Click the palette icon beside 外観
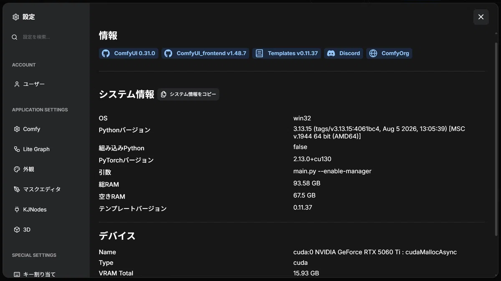Screen dimensions: 501x281 click(x=17, y=169)
